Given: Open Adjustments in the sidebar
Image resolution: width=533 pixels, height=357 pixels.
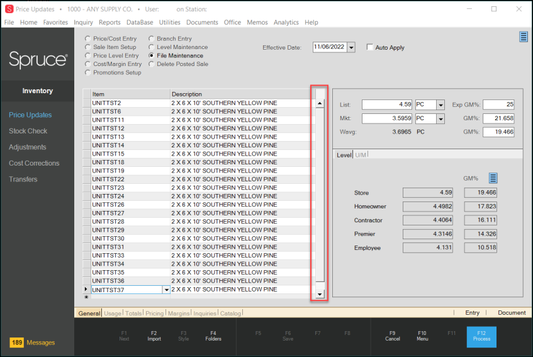Looking at the screenshot, I should (x=28, y=147).
